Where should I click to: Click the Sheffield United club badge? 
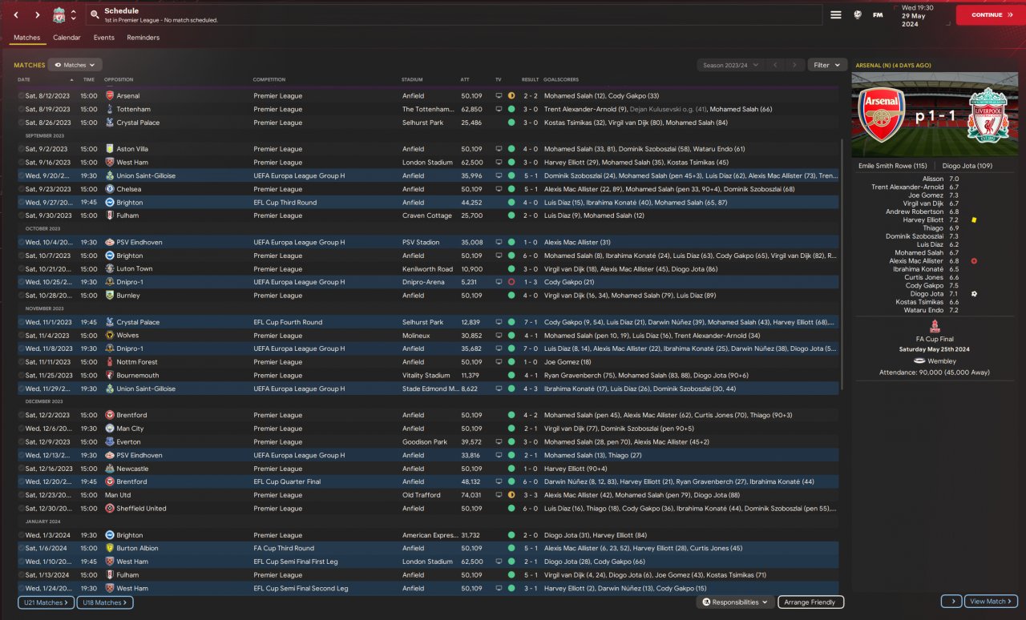point(110,508)
